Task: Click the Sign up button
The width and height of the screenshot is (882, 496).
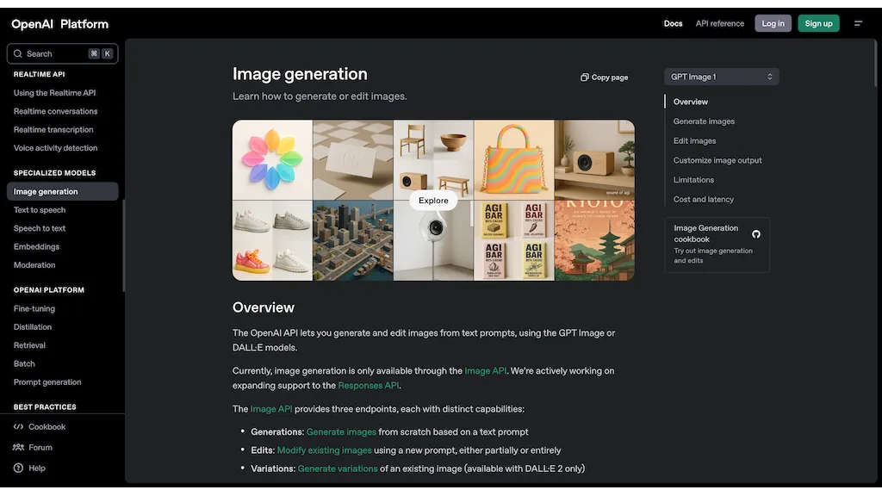Action: point(818,23)
